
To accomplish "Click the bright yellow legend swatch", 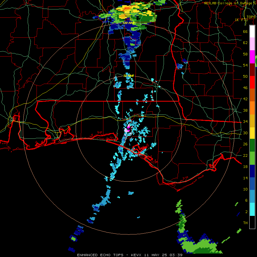I will 252,133.
